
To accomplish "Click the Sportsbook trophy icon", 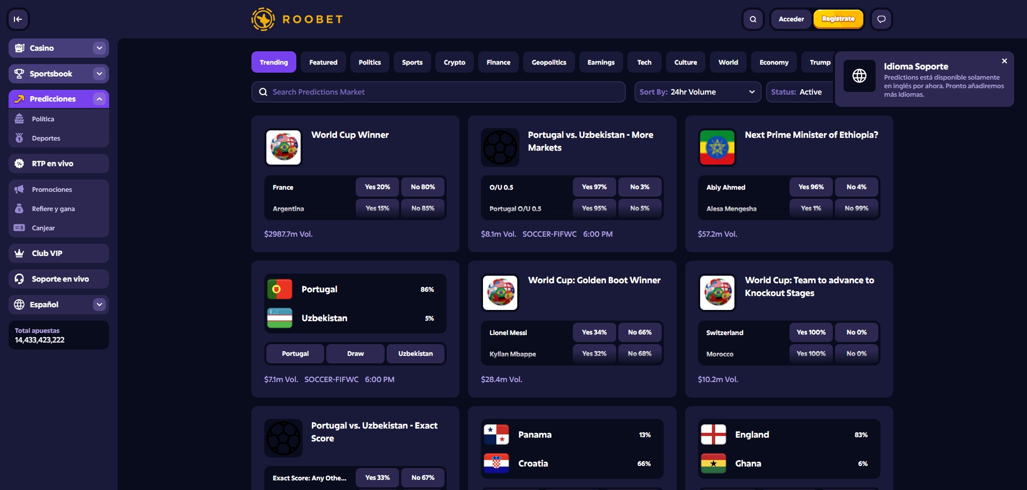I will [x=19, y=74].
